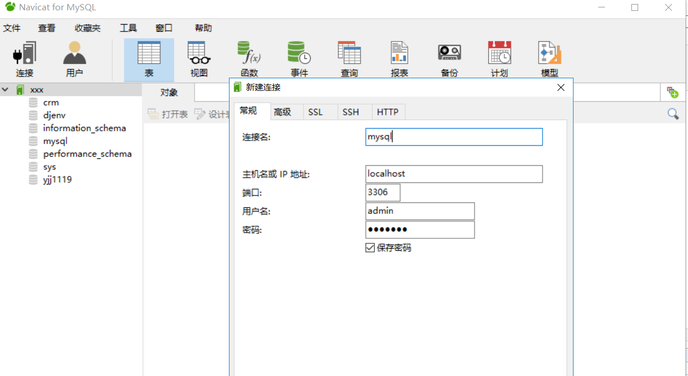Click the 密码 password field
Screen dimensions: 688x376
pyautogui.click(x=420, y=230)
